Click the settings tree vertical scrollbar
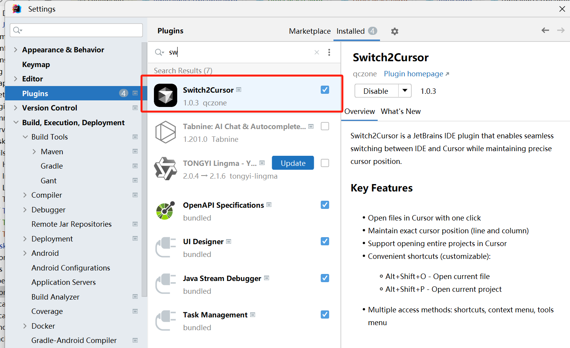Screen dimensions: 570x348 (x=145, y=169)
